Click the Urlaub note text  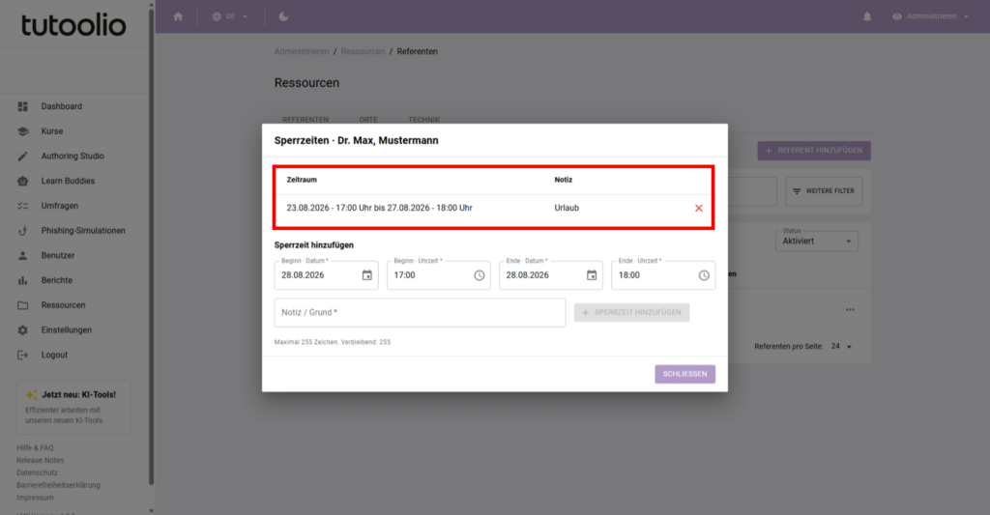(x=567, y=208)
